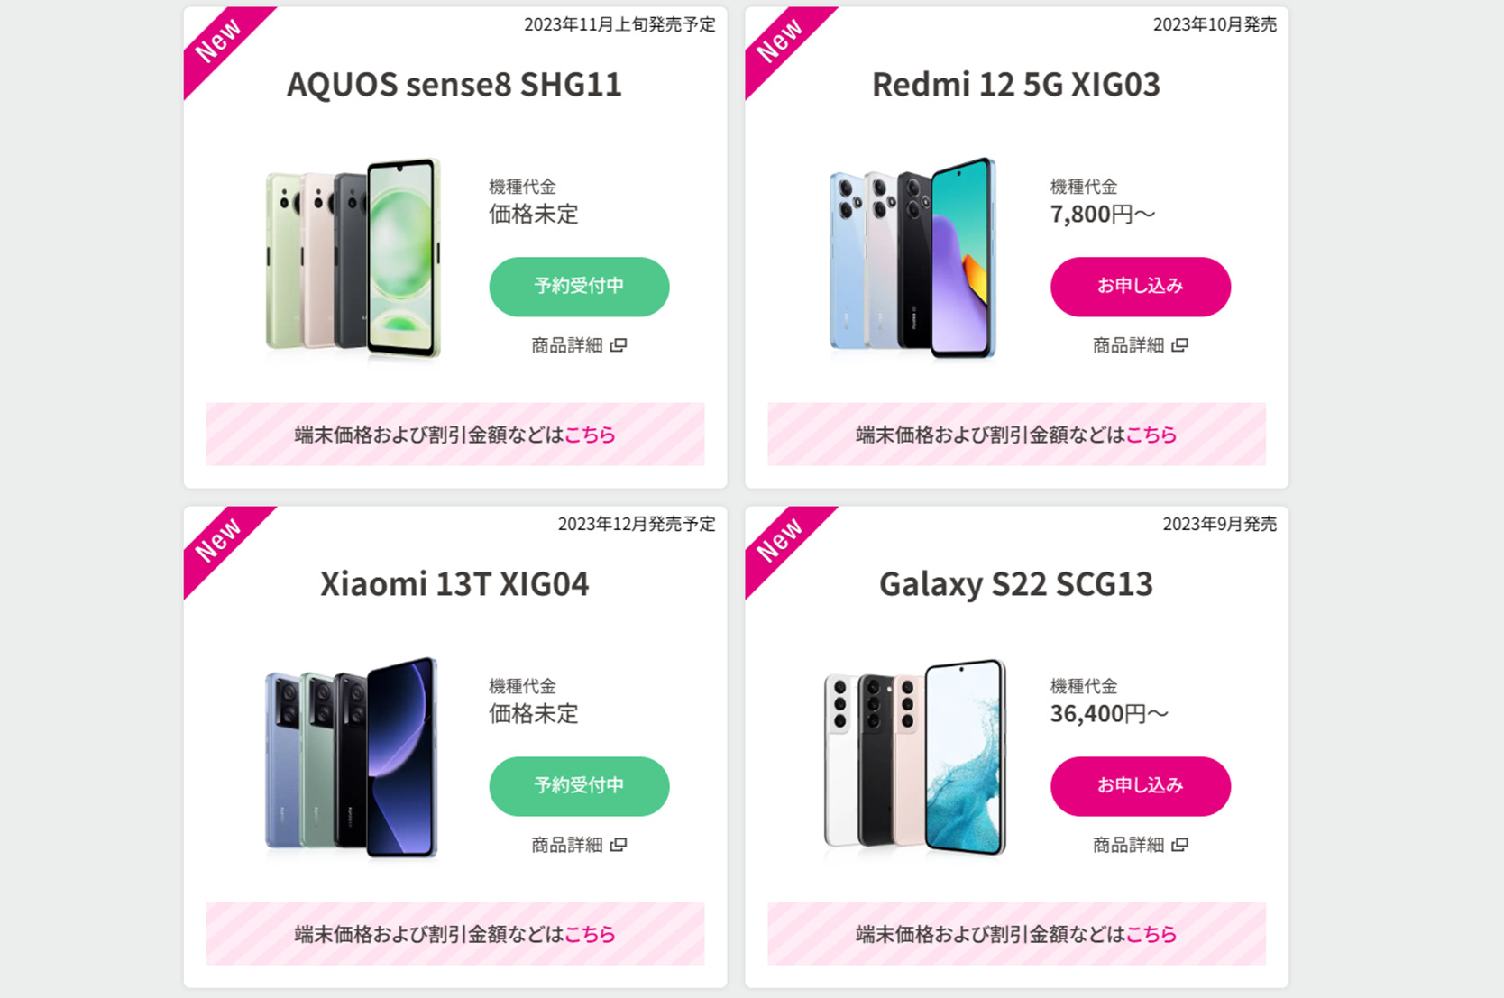Screen dimensions: 1504x998
Task: Reserve AQUOS sense8 with 予約受付中 button
Action: (579, 287)
